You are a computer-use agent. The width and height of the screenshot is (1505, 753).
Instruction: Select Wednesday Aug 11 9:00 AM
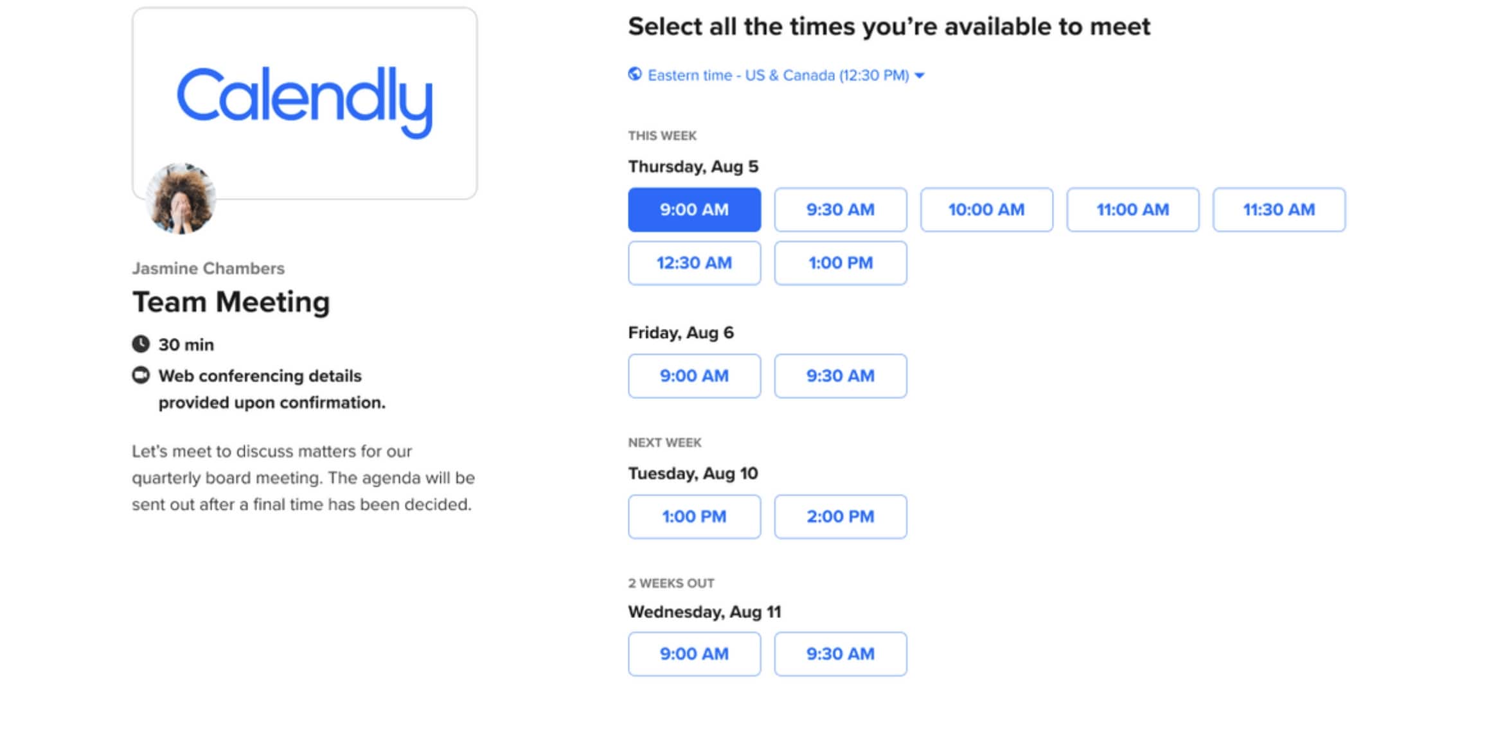[695, 654]
